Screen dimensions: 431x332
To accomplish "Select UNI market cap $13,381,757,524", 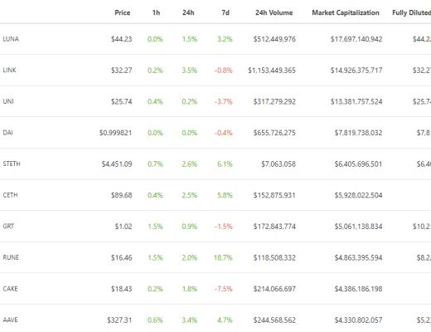I will click(356, 101).
